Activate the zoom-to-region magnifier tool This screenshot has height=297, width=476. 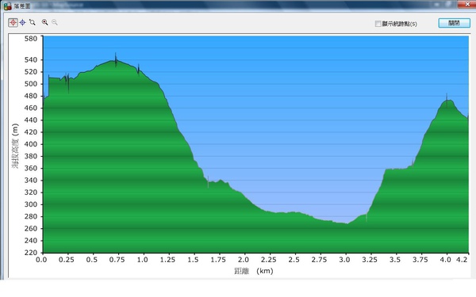click(33, 22)
